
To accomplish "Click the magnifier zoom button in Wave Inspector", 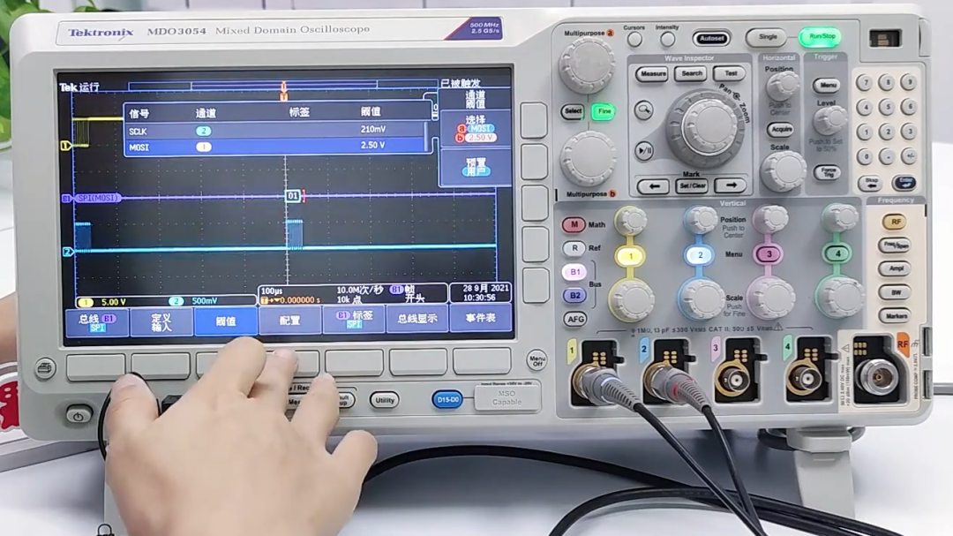I will coord(643,110).
